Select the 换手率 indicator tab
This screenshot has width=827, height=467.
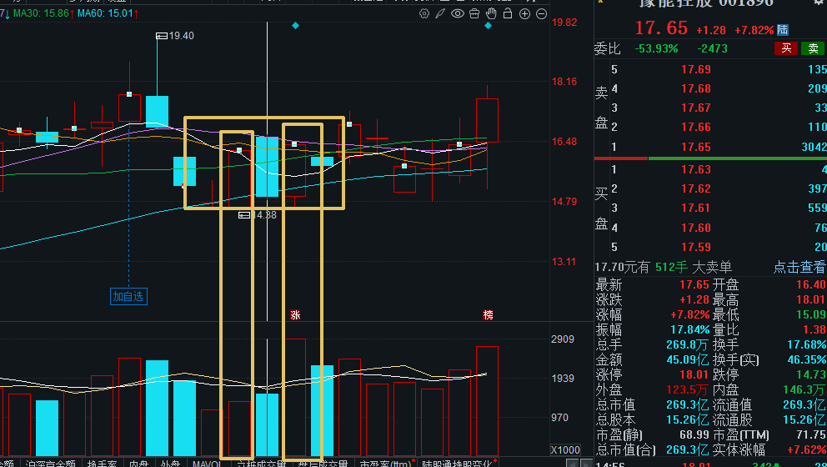102,464
